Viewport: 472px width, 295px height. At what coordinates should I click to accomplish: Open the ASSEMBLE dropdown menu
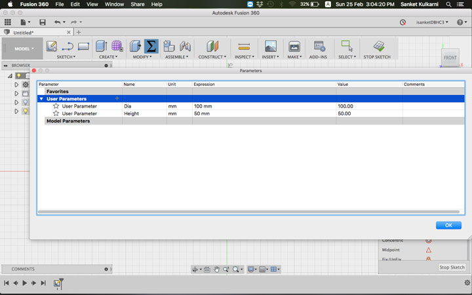coord(177,56)
